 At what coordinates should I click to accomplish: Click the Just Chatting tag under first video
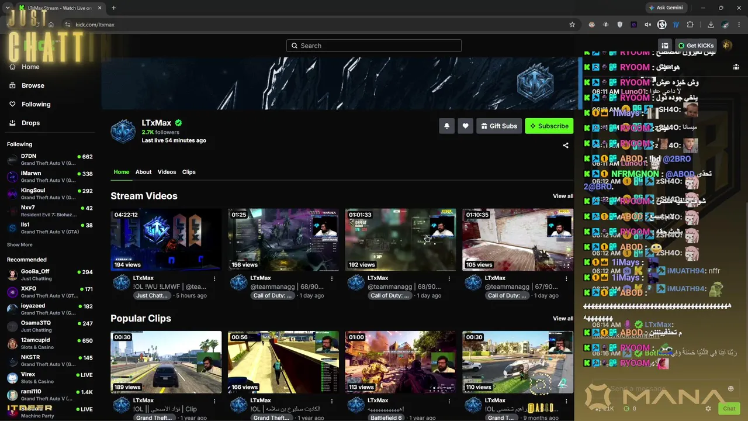pyautogui.click(x=151, y=296)
